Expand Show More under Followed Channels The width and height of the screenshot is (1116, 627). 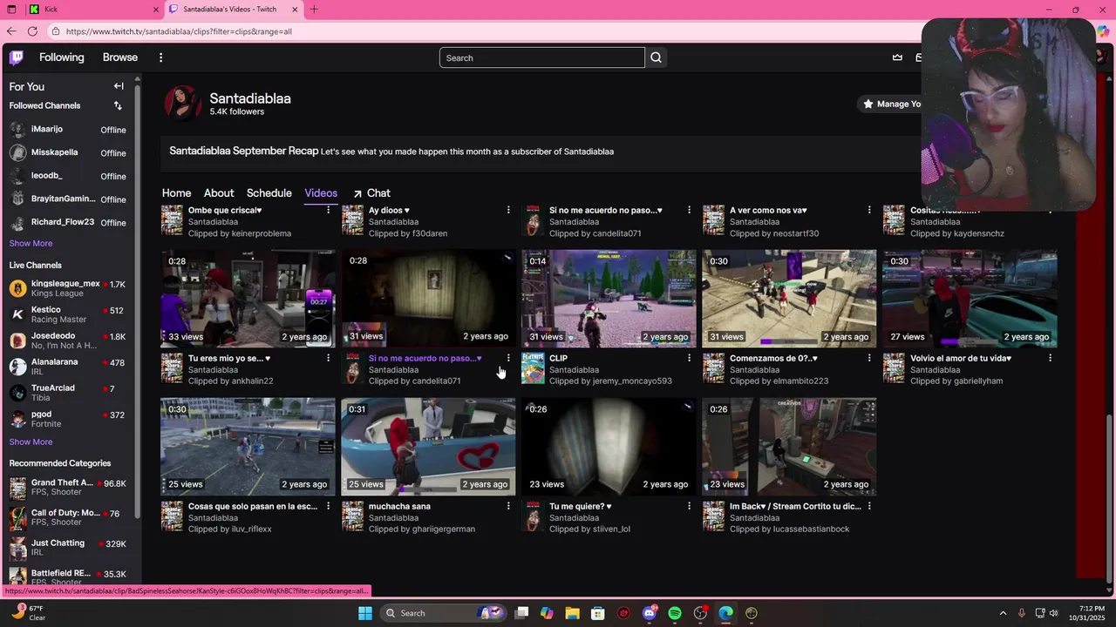(31, 244)
